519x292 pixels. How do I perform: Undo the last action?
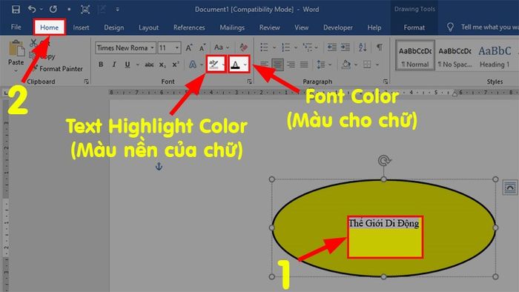pyautogui.click(x=32, y=9)
